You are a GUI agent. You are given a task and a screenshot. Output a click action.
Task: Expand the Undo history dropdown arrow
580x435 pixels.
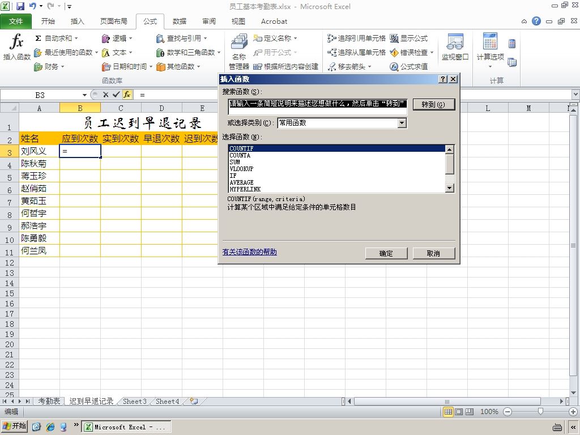[x=41, y=6]
